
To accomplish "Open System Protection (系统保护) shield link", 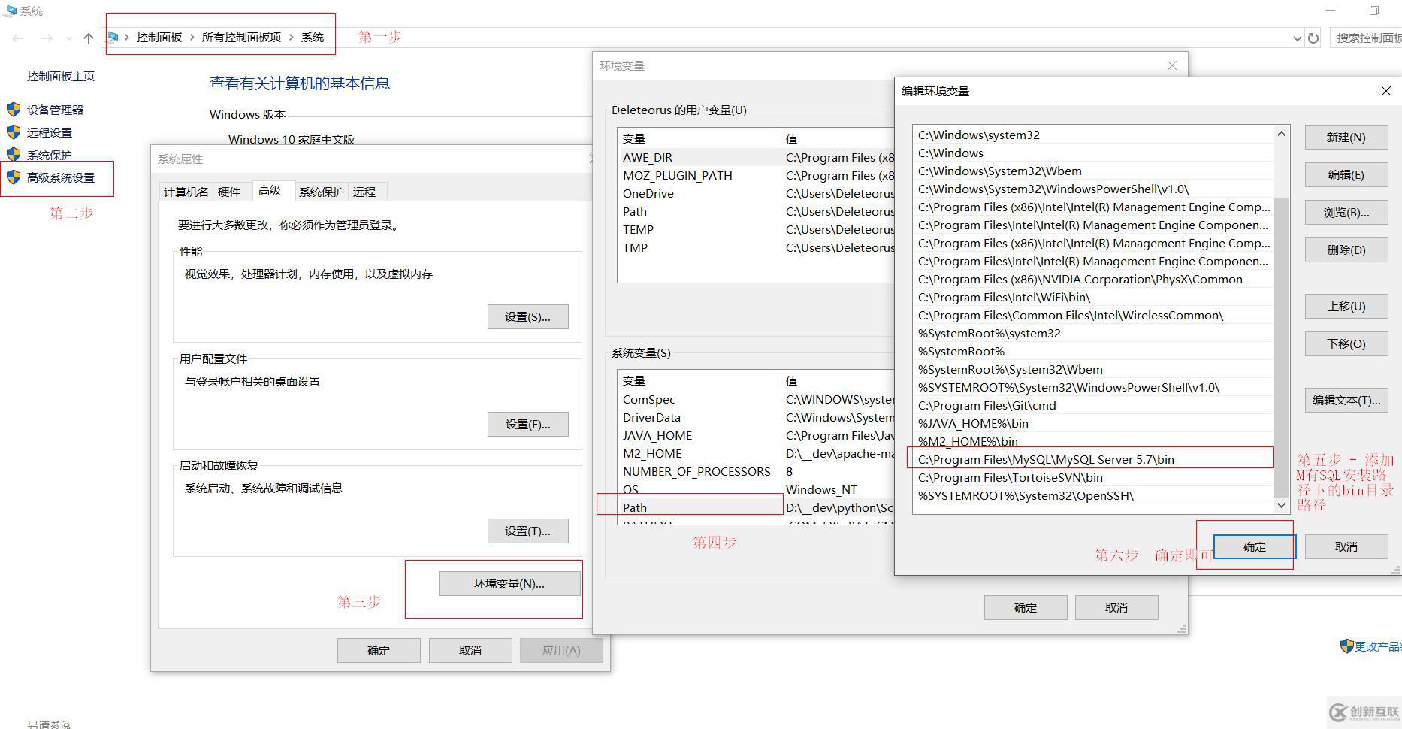I will click(x=50, y=155).
